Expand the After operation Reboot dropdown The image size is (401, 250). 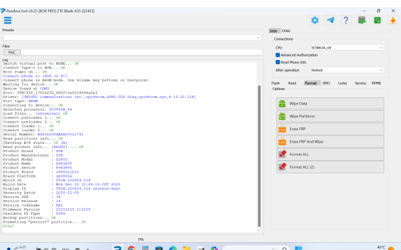coord(347,70)
